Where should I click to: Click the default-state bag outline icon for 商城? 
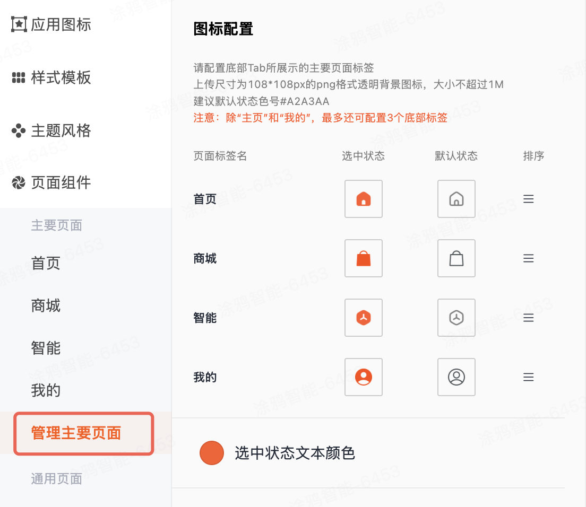pos(456,258)
